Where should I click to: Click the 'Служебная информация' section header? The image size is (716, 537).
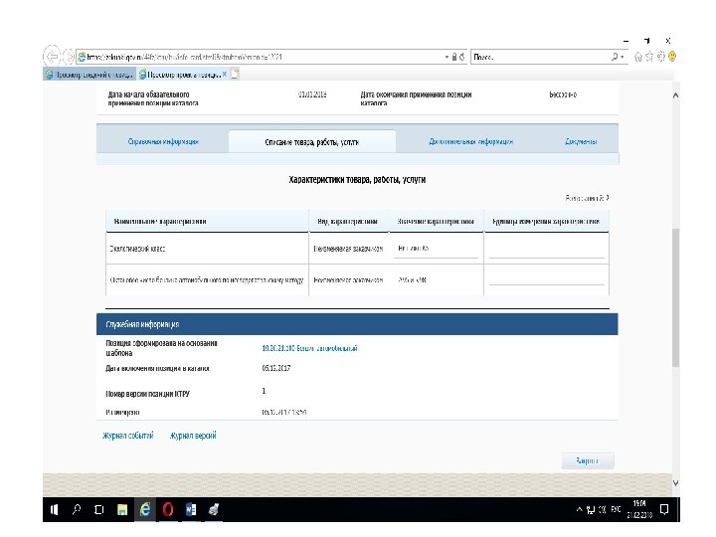[357, 324]
